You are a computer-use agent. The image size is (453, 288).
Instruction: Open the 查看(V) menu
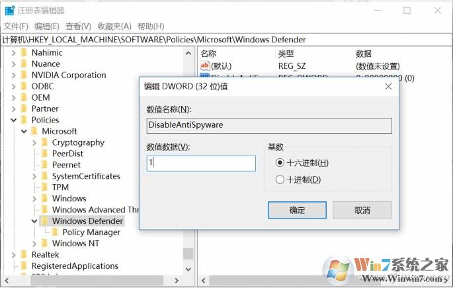(78, 26)
